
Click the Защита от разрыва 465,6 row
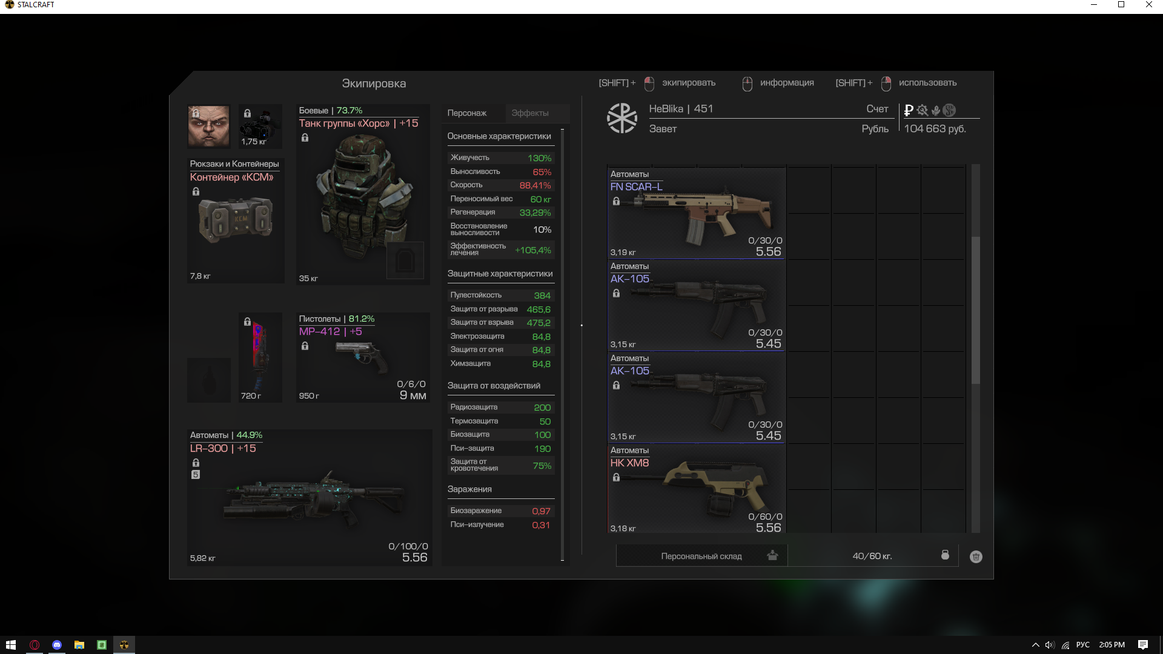coord(501,309)
